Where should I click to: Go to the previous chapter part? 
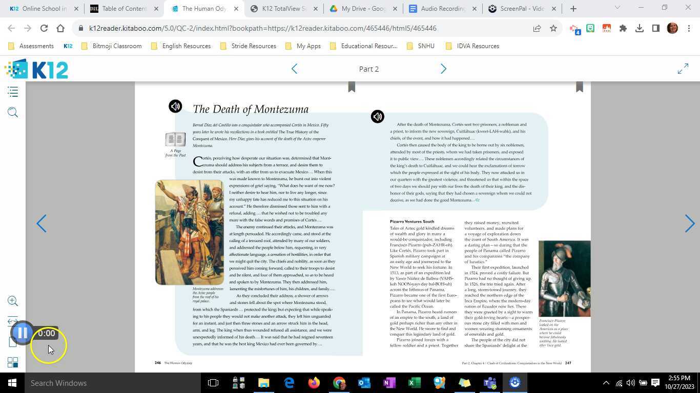[x=294, y=69]
